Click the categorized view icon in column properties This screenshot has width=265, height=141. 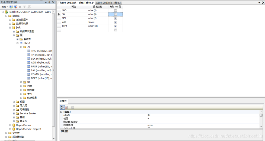coord(62,107)
